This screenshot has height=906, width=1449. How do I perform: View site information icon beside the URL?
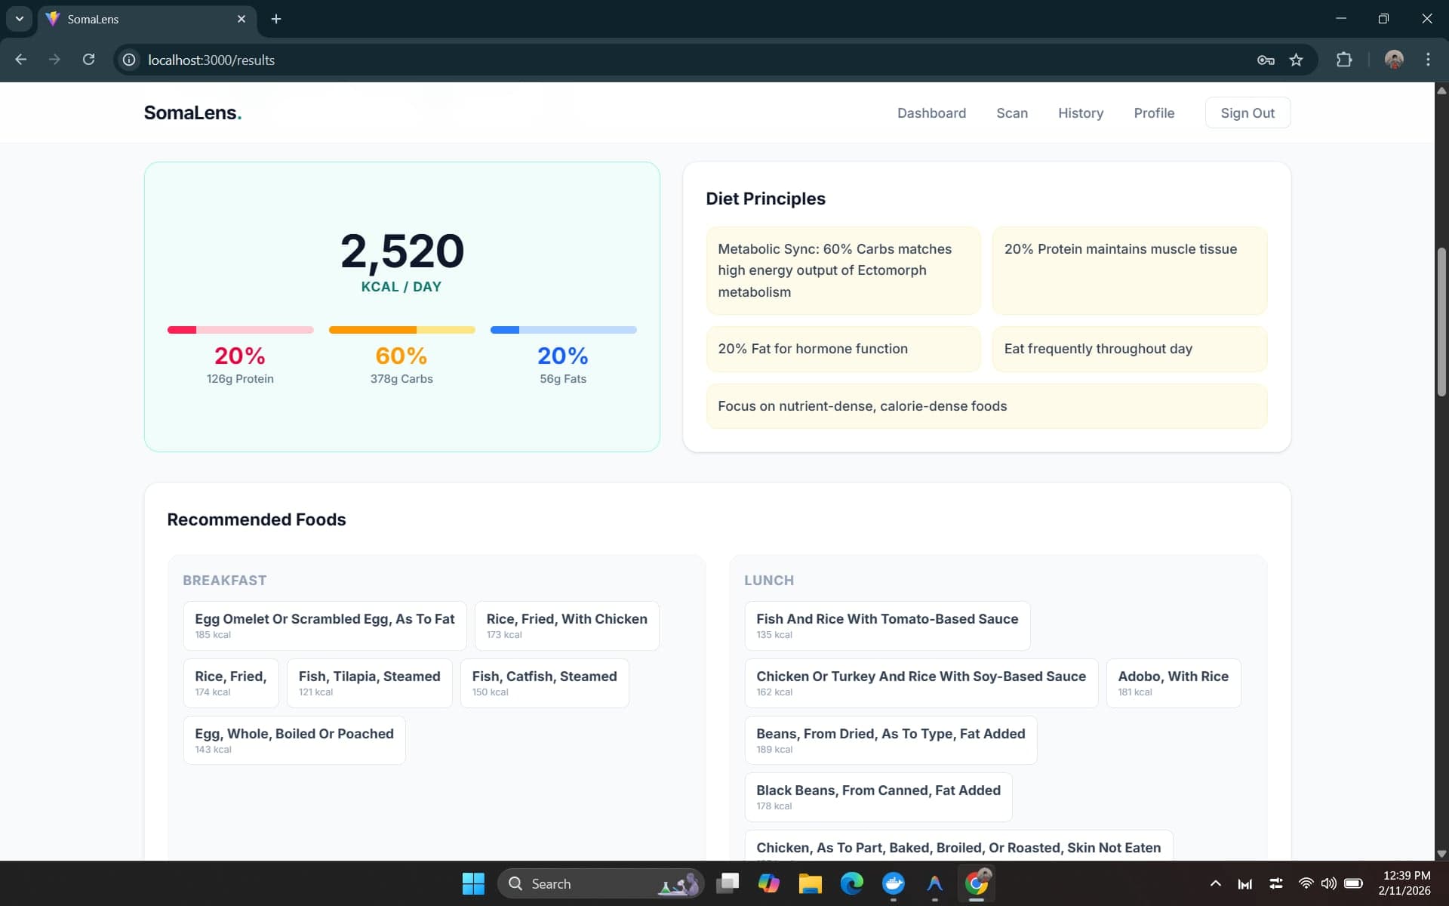point(129,60)
